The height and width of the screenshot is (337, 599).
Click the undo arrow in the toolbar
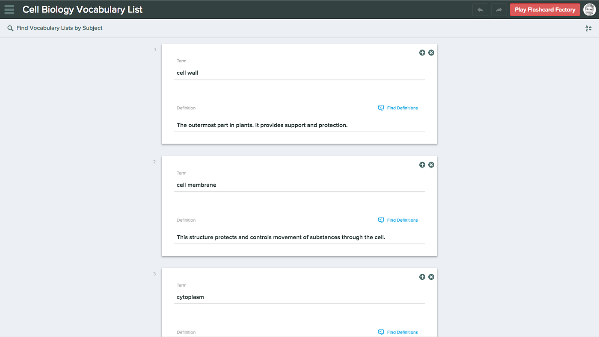click(480, 9)
